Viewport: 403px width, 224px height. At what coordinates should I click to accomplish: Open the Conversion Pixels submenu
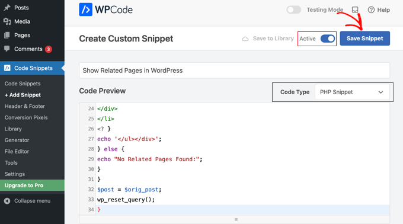[x=26, y=117]
